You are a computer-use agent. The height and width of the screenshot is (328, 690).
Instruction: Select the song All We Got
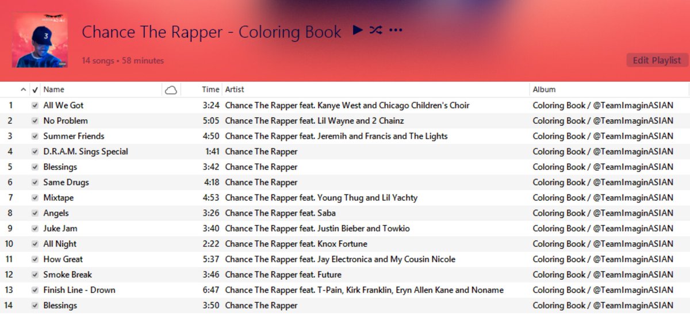(x=63, y=105)
